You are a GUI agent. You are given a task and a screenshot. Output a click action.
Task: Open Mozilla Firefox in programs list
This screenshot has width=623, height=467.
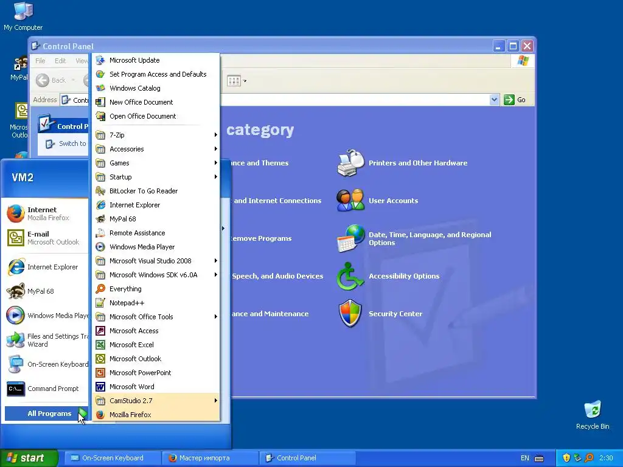(156, 415)
